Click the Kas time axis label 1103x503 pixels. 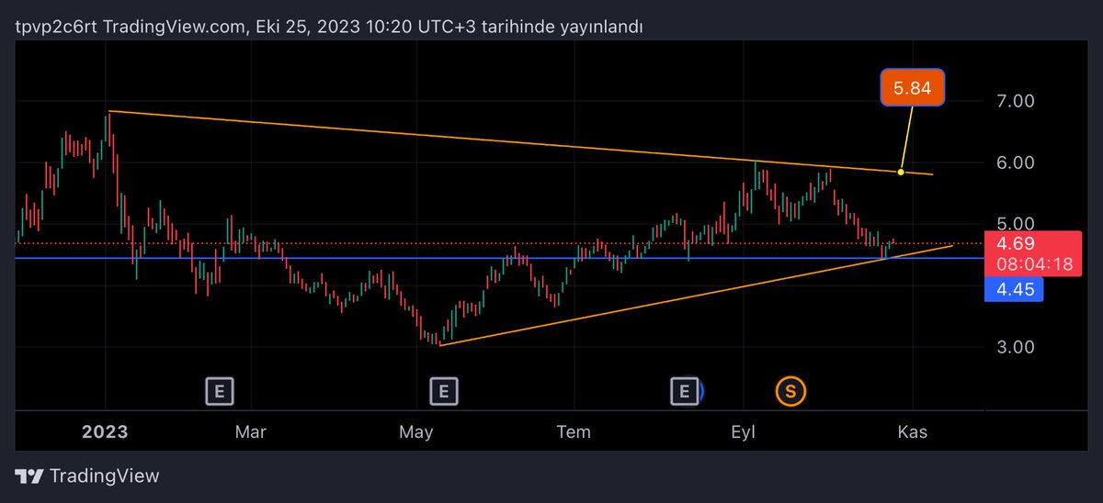(913, 432)
